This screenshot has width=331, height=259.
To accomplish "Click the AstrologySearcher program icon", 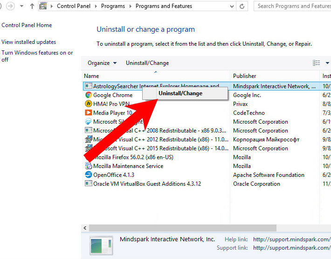I will 89,86.
